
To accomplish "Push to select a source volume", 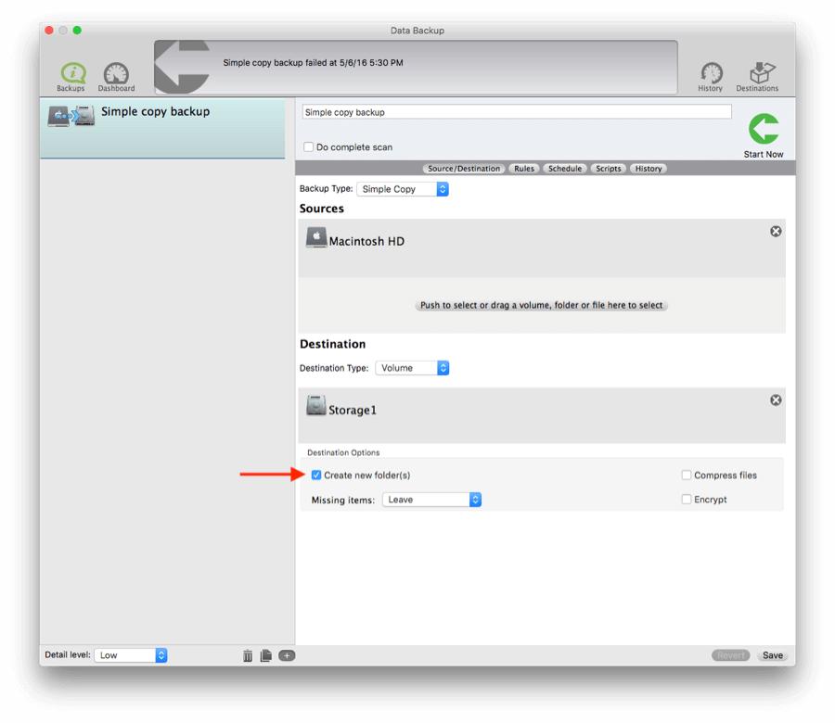I will coord(541,304).
